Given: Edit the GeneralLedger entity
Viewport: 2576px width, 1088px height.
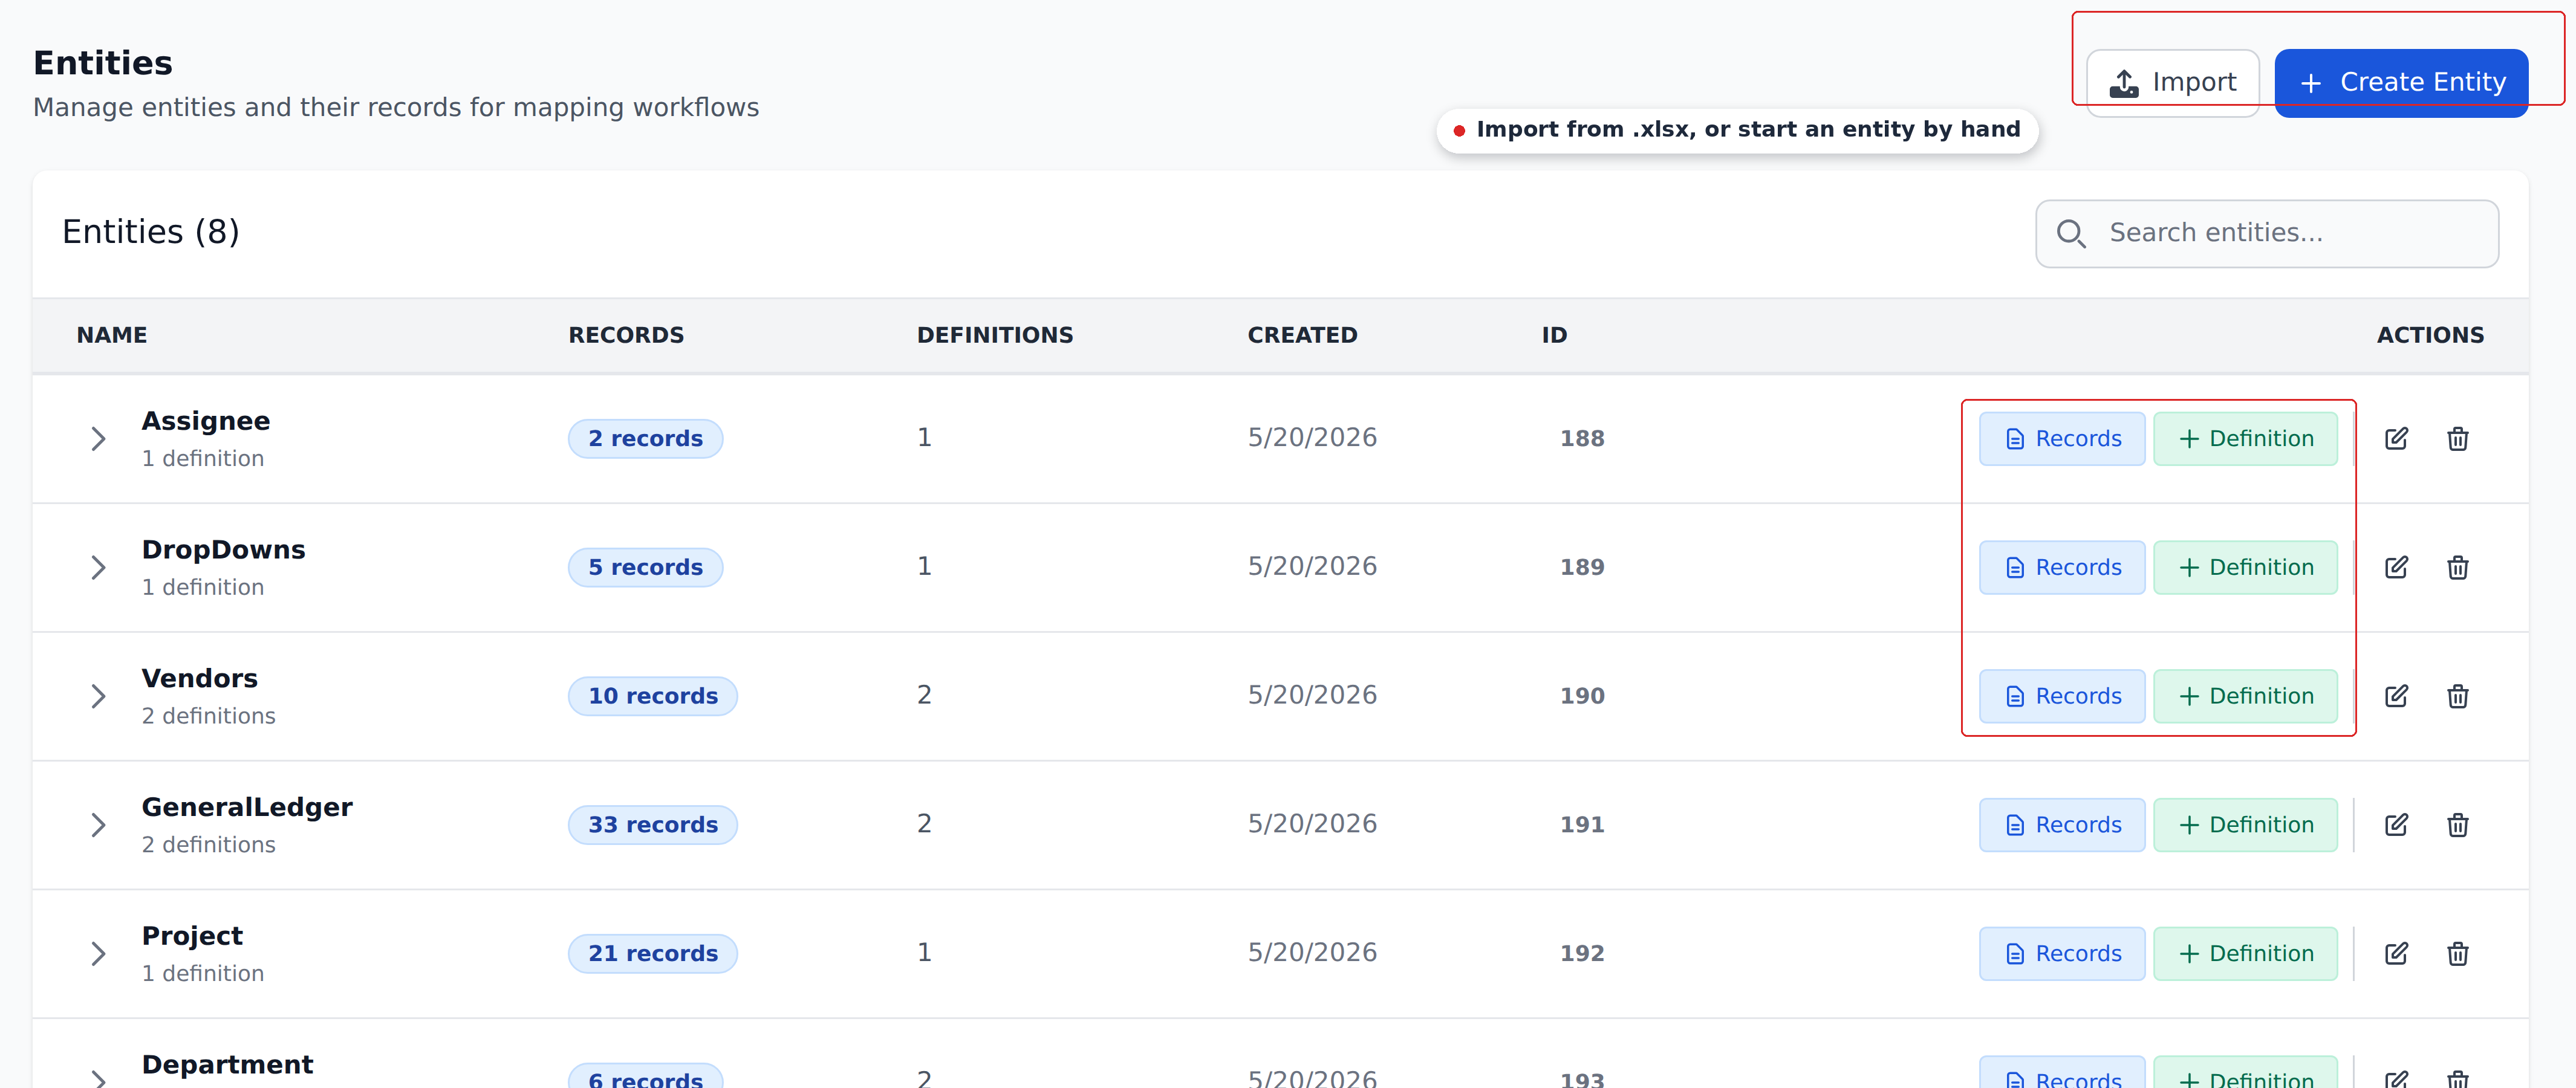Looking at the screenshot, I should (x=2396, y=825).
